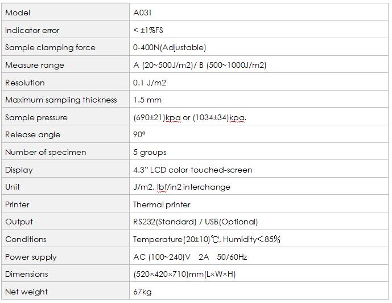Image resolution: width=392 pixels, height=303 pixels.
Task: Click the Number of specimen label
Action: tap(46, 152)
